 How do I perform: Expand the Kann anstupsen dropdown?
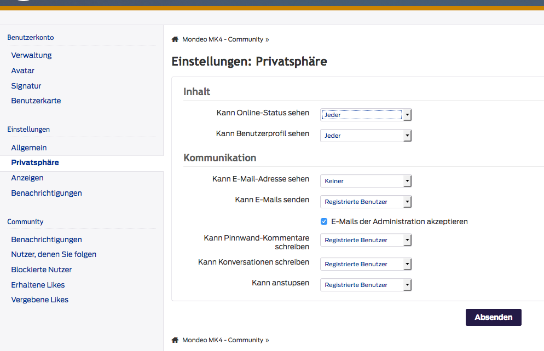pos(366,285)
